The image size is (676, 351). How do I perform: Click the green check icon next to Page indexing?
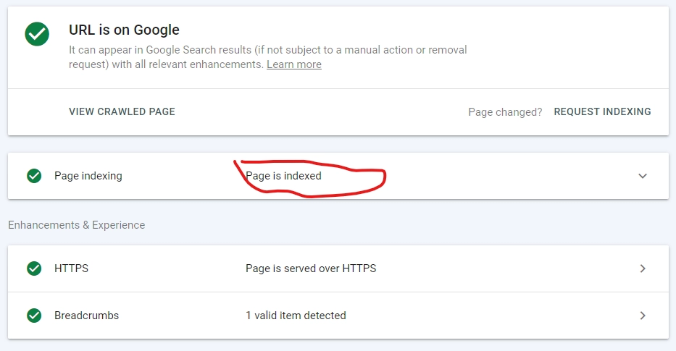pyautogui.click(x=34, y=176)
